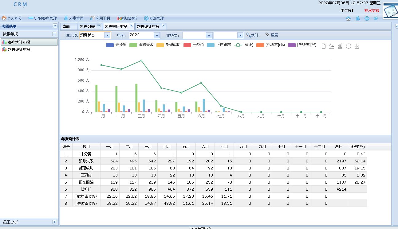Click the 统计 search button
398x229 pixels.
[x=252, y=35]
